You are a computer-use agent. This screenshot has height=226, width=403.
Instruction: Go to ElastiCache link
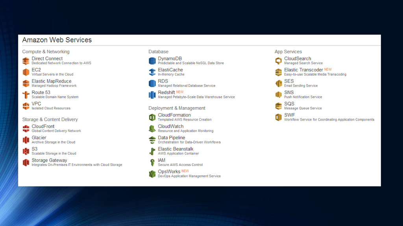(x=170, y=70)
